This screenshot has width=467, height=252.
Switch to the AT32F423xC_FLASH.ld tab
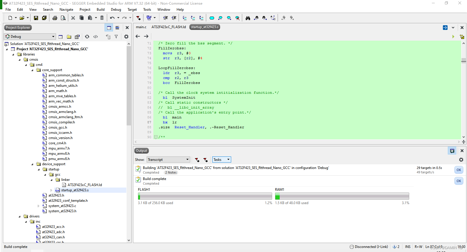point(169,27)
